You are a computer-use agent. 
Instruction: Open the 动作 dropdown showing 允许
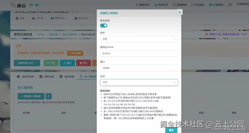(x=139, y=39)
